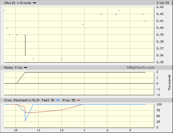
Task: Click the 10 hour label on time axis
Action: 16,130
